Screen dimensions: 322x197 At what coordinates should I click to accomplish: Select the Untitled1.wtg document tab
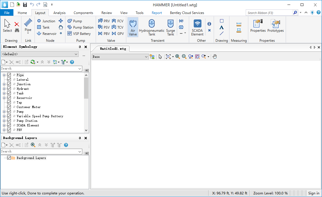[113, 49]
